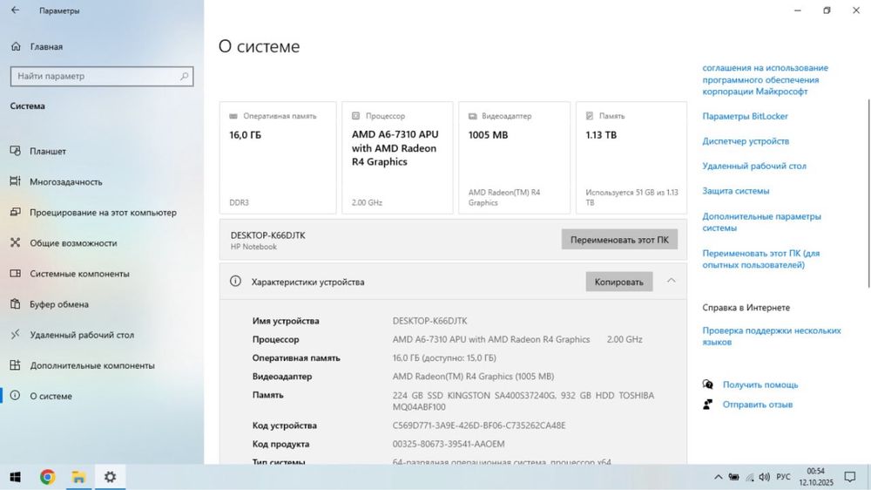Open File Explorer from taskbar
Screen dimensions: 871x490
coord(78,477)
